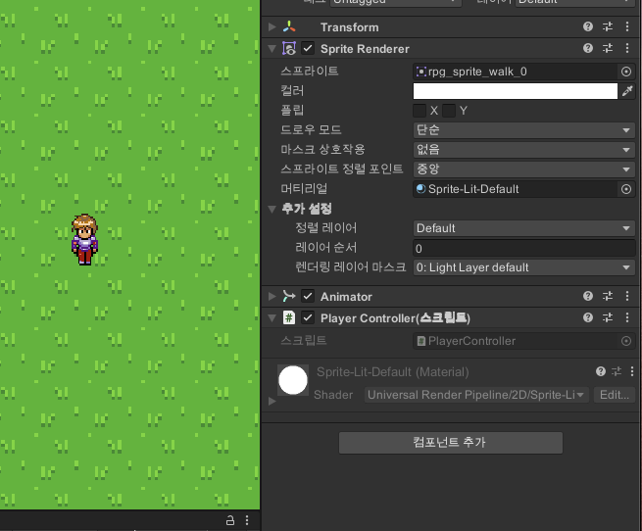Click the Transform component axis icon

[289, 27]
